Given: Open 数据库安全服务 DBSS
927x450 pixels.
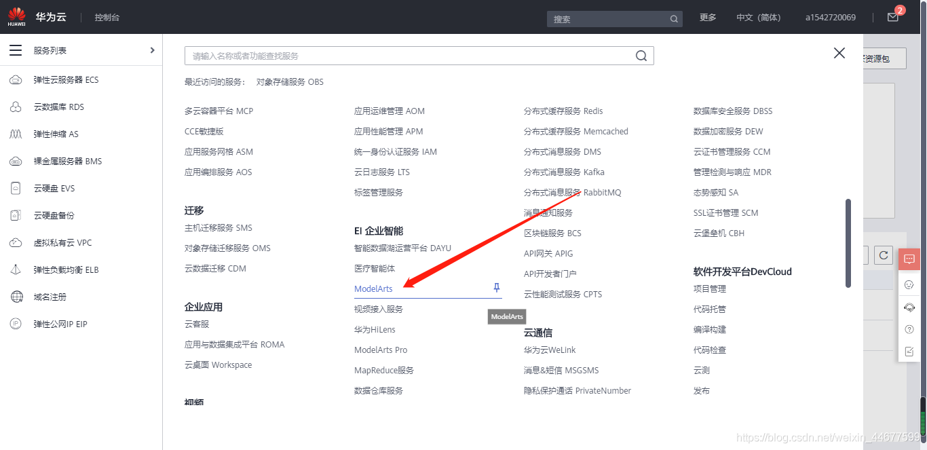Looking at the screenshot, I should [x=733, y=111].
